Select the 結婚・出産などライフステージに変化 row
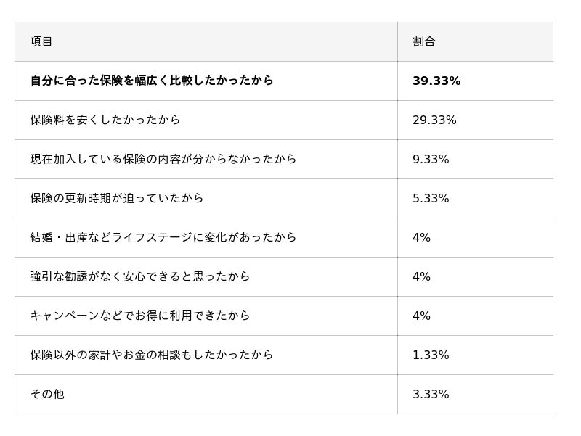 click(163, 237)
